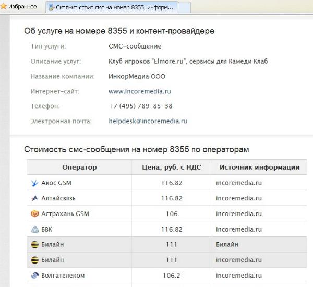The image size is (313, 287).
Task: Select the БВК operator name
Action: pos(46,229)
